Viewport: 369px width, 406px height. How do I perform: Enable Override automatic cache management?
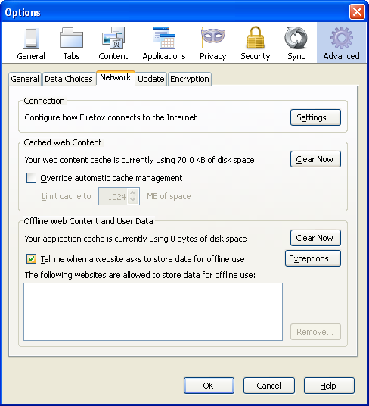pos(31,178)
